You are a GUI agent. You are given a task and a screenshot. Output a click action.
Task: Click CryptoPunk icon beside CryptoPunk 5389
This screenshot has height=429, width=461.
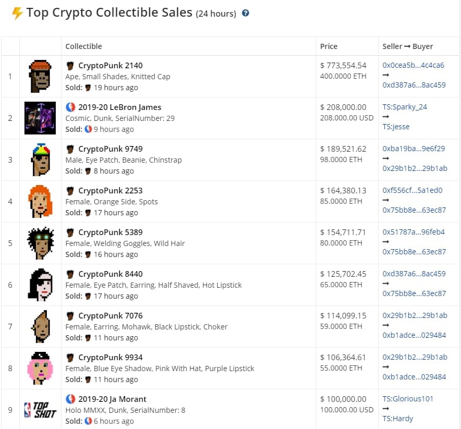click(70, 232)
